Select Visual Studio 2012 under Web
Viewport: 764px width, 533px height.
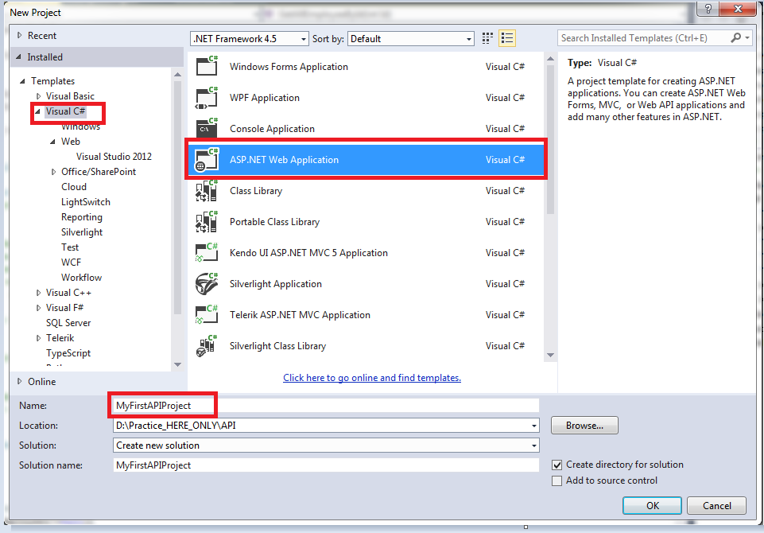click(114, 157)
